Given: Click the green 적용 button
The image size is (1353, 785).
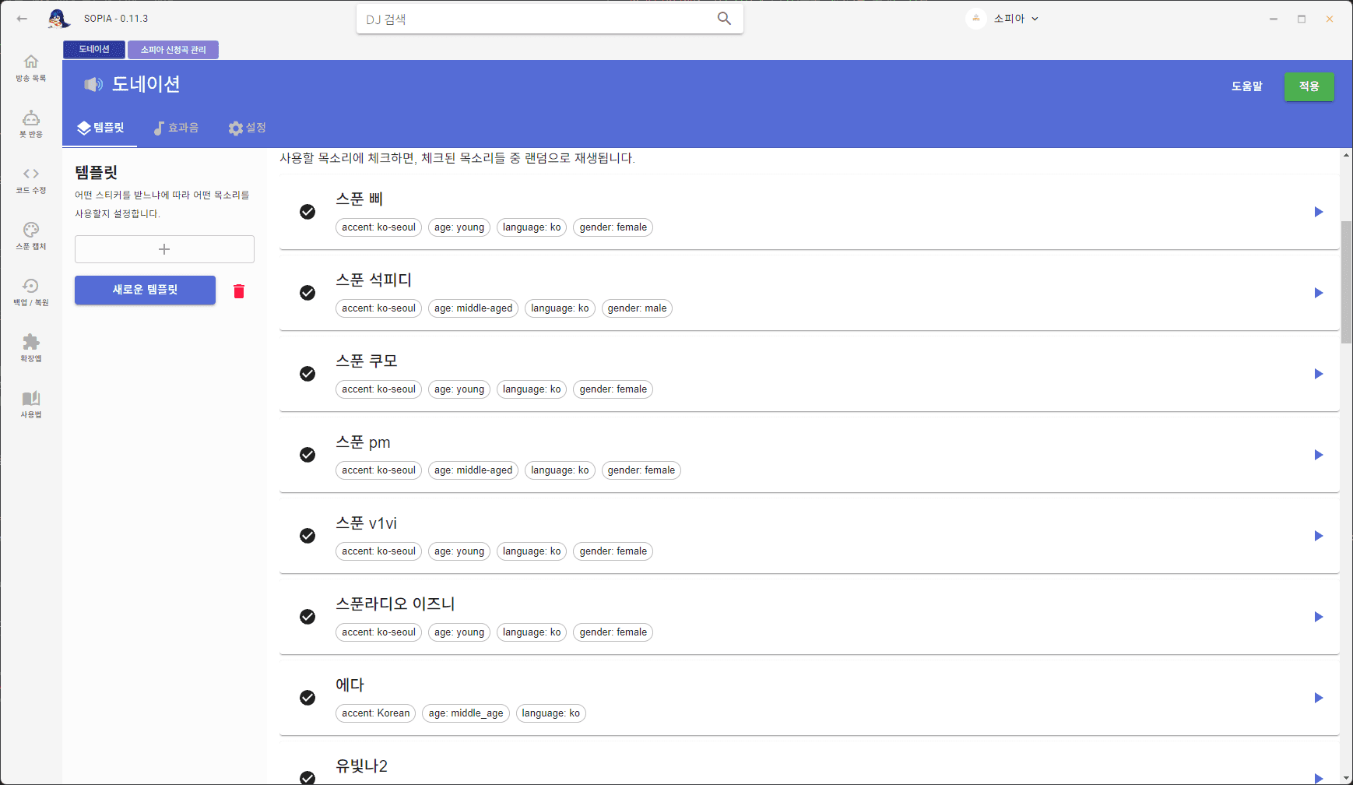Looking at the screenshot, I should [x=1309, y=86].
